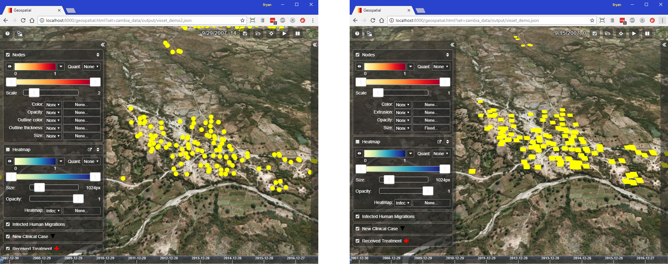Open Extrusion source dropdown in right window
The width and height of the screenshot is (668, 264).
(403, 113)
